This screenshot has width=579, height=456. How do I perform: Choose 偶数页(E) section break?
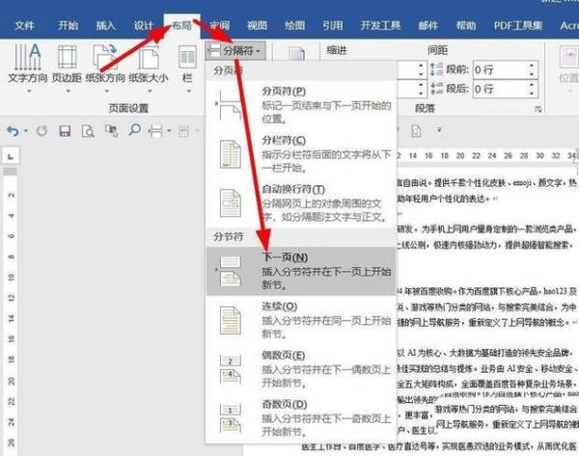pos(301,369)
